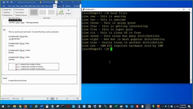Viewport: 193px width, 109px height.
Task: Open the File tab in Word
Action: [x=4, y=6]
